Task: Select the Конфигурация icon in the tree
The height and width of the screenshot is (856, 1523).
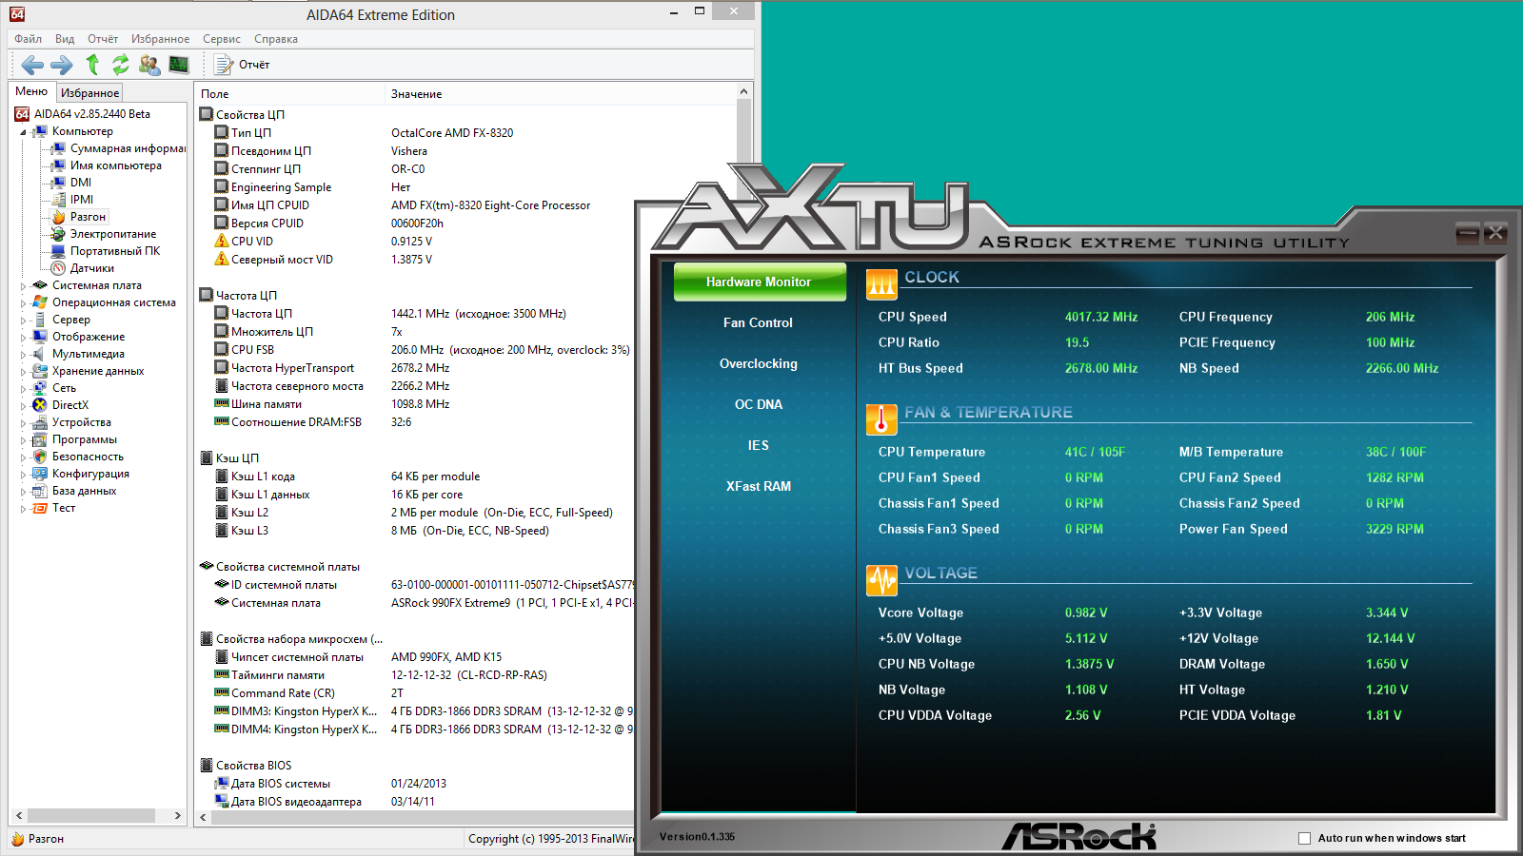Action: pos(40,474)
